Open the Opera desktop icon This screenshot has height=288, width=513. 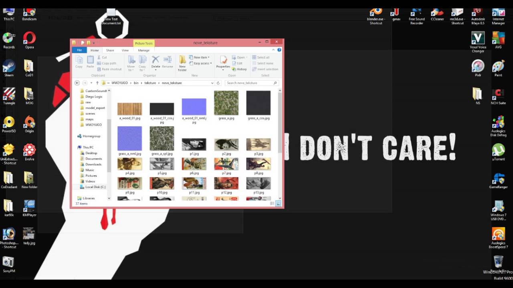pyautogui.click(x=29, y=41)
